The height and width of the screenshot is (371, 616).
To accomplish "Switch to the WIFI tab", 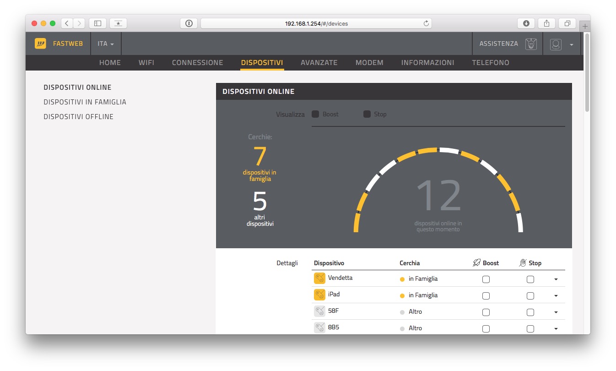I will (146, 63).
